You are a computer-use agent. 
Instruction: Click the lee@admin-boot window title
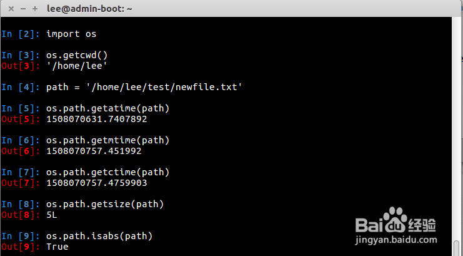[94, 8]
